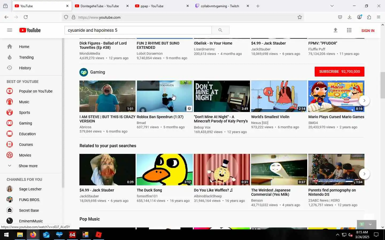385x240 pixels.
Task: Open the Firefox account icon
Action: pyautogui.click(x=359, y=17)
